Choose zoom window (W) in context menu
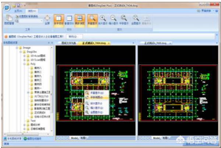 (x=97, y=93)
